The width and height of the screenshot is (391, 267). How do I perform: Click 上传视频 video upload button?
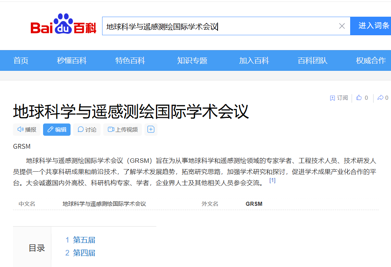[x=123, y=129]
